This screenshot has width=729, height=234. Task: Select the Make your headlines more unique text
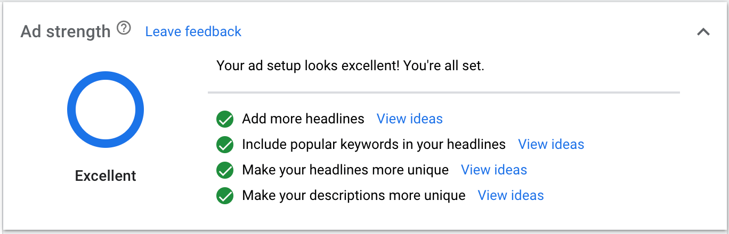point(345,170)
